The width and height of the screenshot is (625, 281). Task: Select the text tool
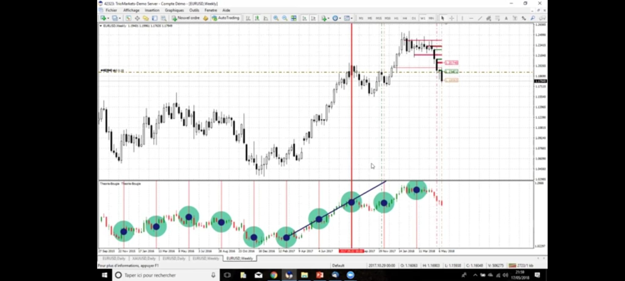(x=506, y=18)
